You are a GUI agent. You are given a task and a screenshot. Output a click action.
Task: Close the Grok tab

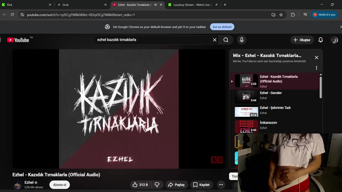[x=106, y=5]
